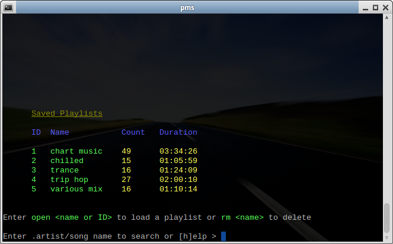Click count 49 for chart music

click(x=126, y=151)
